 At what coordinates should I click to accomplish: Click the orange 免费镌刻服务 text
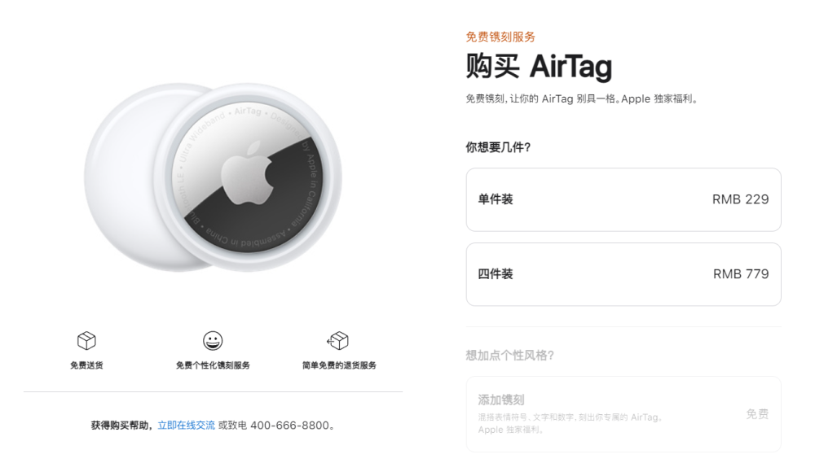[x=500, y=37]
